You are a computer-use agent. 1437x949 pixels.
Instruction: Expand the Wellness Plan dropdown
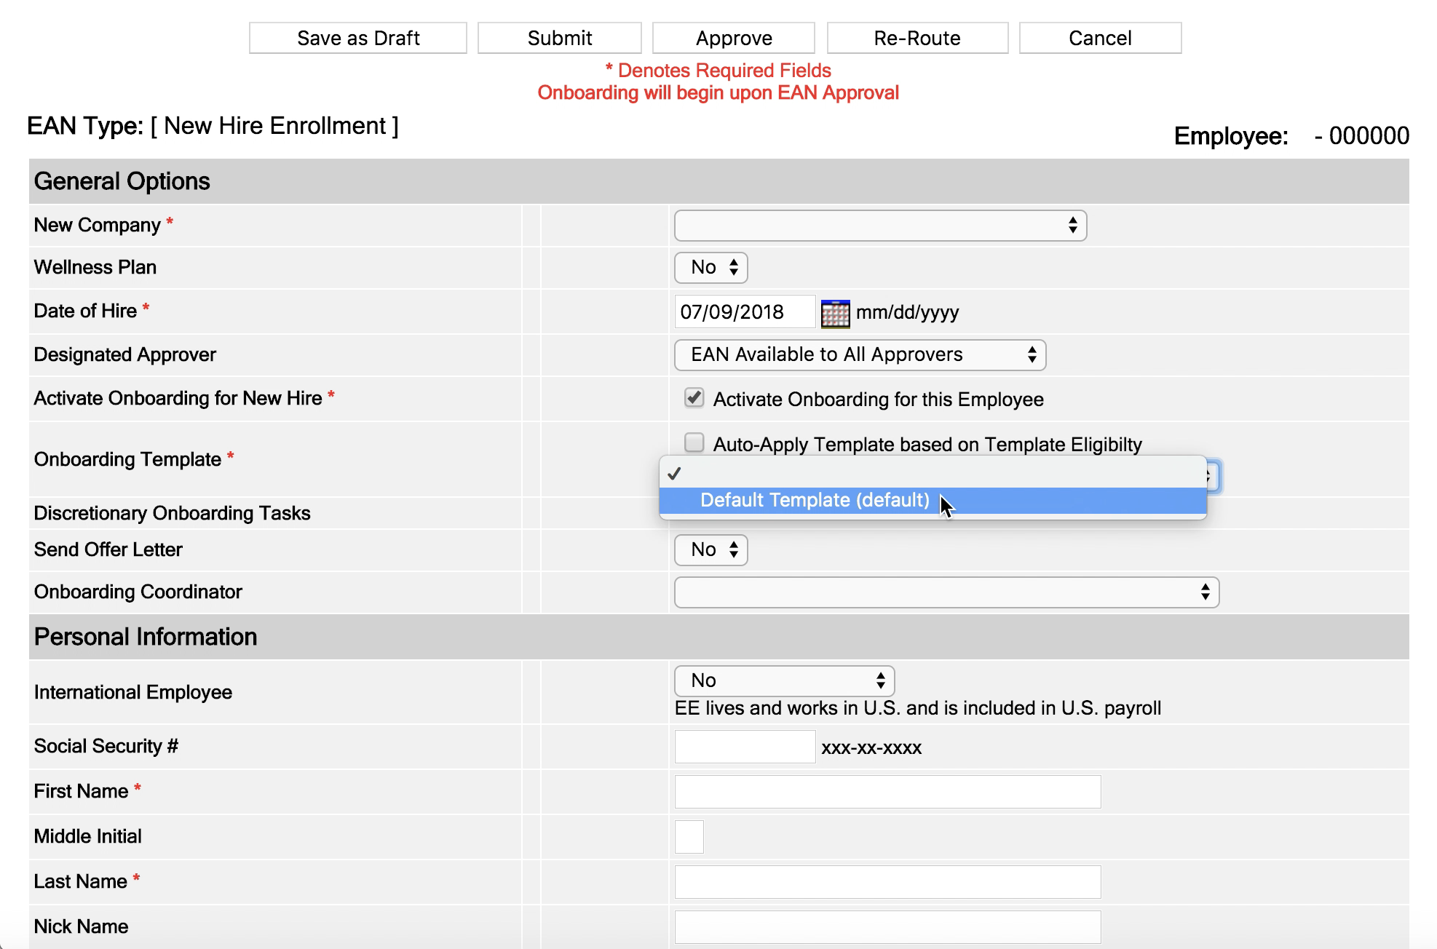click(711, 268)
